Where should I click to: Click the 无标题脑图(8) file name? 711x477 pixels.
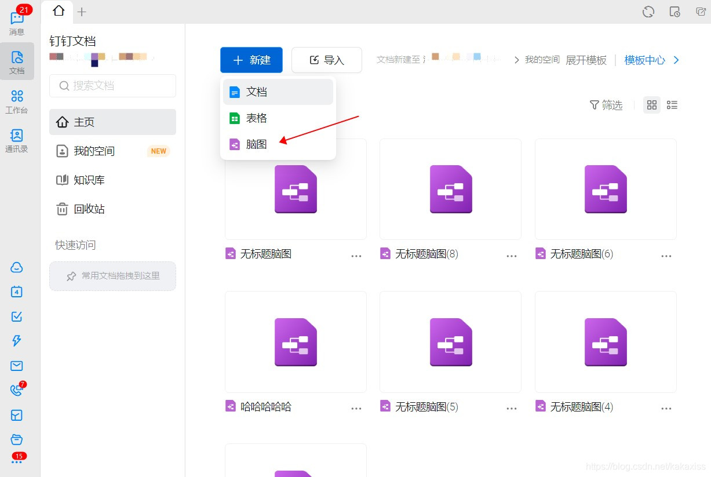click(x=426, y=254)
